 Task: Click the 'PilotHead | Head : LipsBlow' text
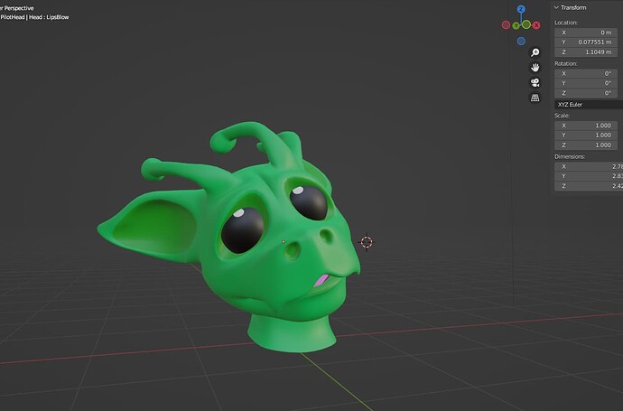[34, 17]
